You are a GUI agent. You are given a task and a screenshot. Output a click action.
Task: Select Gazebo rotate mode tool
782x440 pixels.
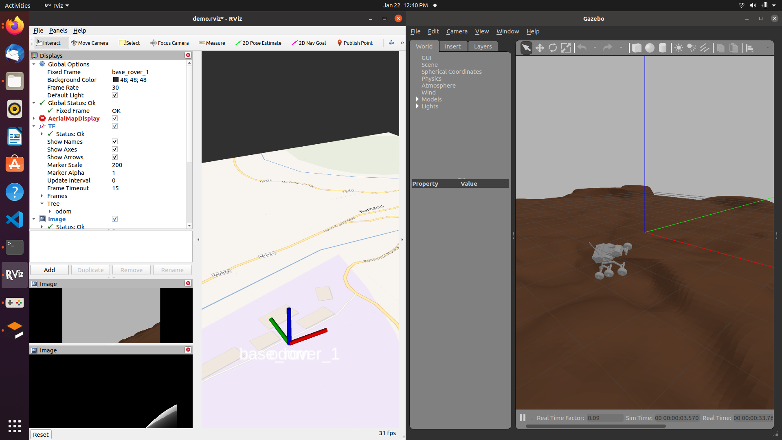coord(553,48)
